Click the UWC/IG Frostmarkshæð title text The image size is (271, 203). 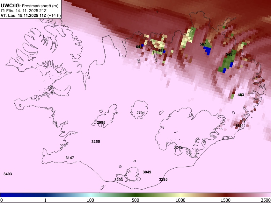pos(30,6)
